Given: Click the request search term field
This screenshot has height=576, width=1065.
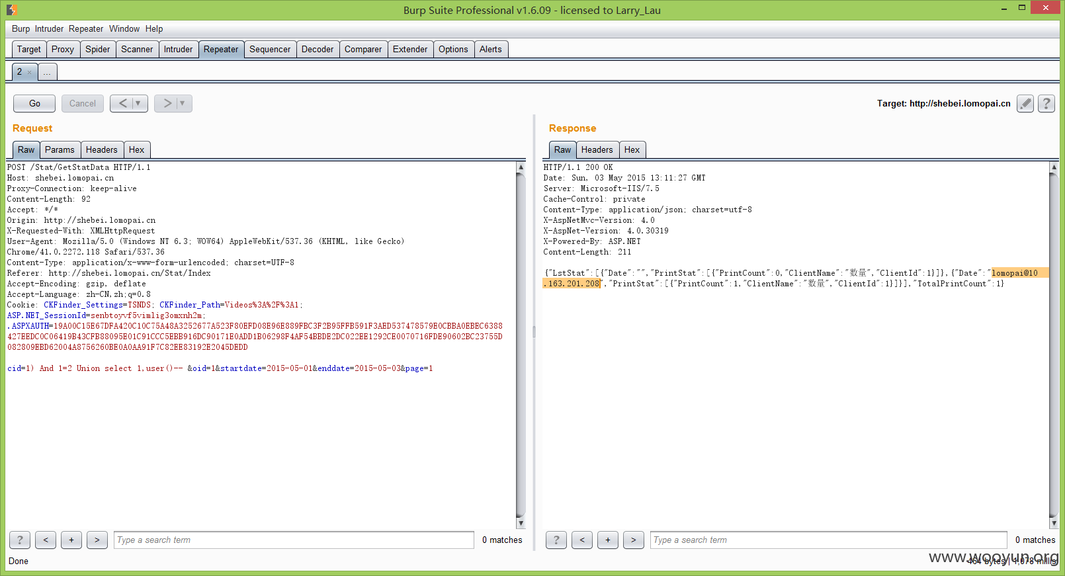Looking at the screenshot, I should pyautogui.click(x=294, y=540).
